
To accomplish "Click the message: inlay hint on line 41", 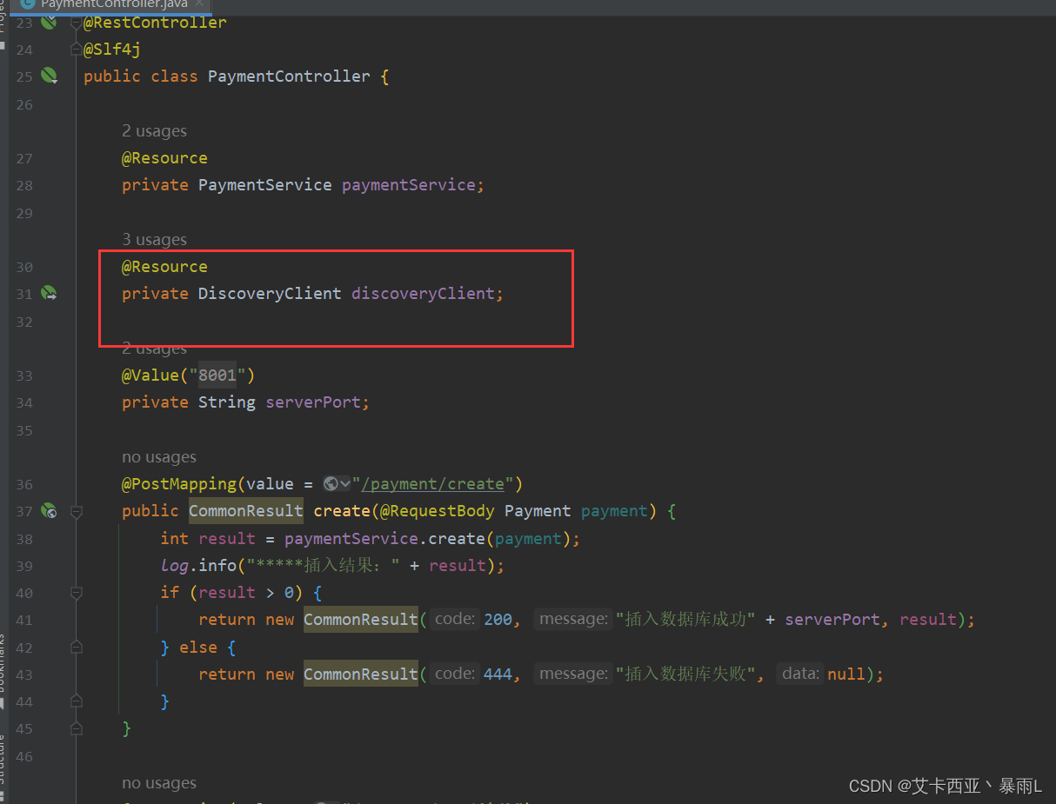I will coord(573,620).
